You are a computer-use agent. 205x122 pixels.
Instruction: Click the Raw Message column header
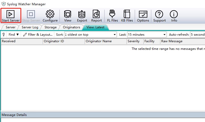point(183,41)
